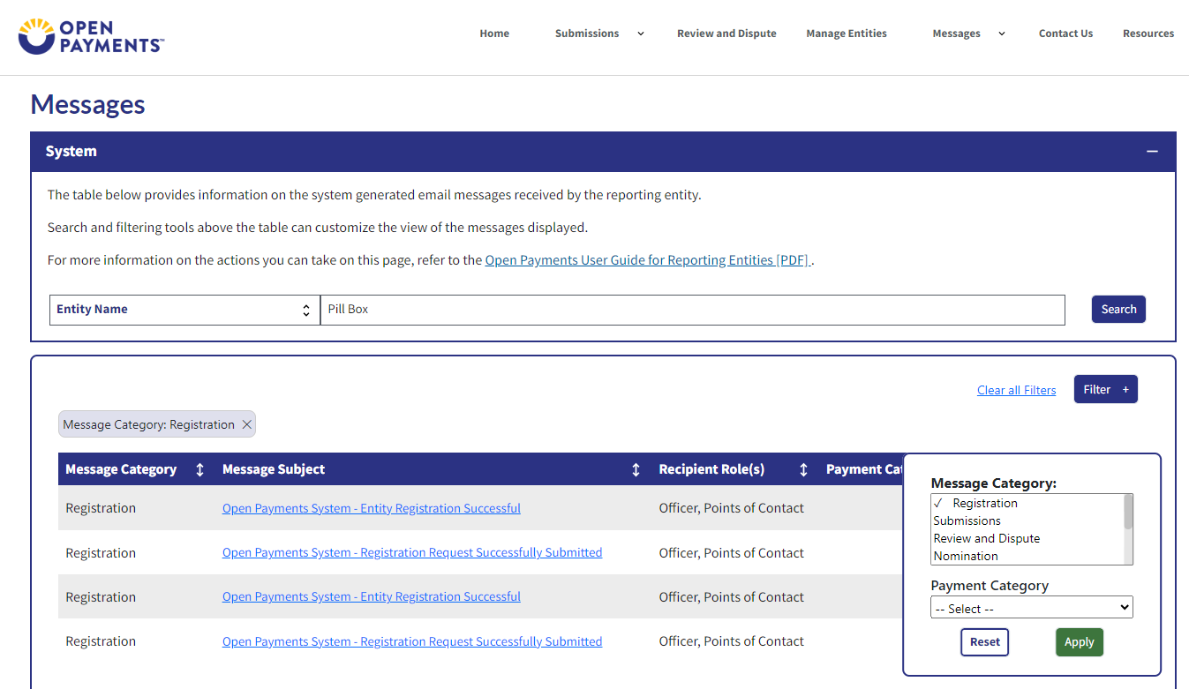Toggle the checked Registration option in list
The width and height of the screenshot is (1189, 689).
(x=984, y=503)
